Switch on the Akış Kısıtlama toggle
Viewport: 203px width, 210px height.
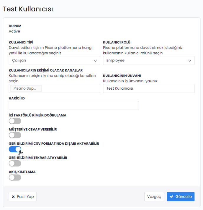[15, 177]
